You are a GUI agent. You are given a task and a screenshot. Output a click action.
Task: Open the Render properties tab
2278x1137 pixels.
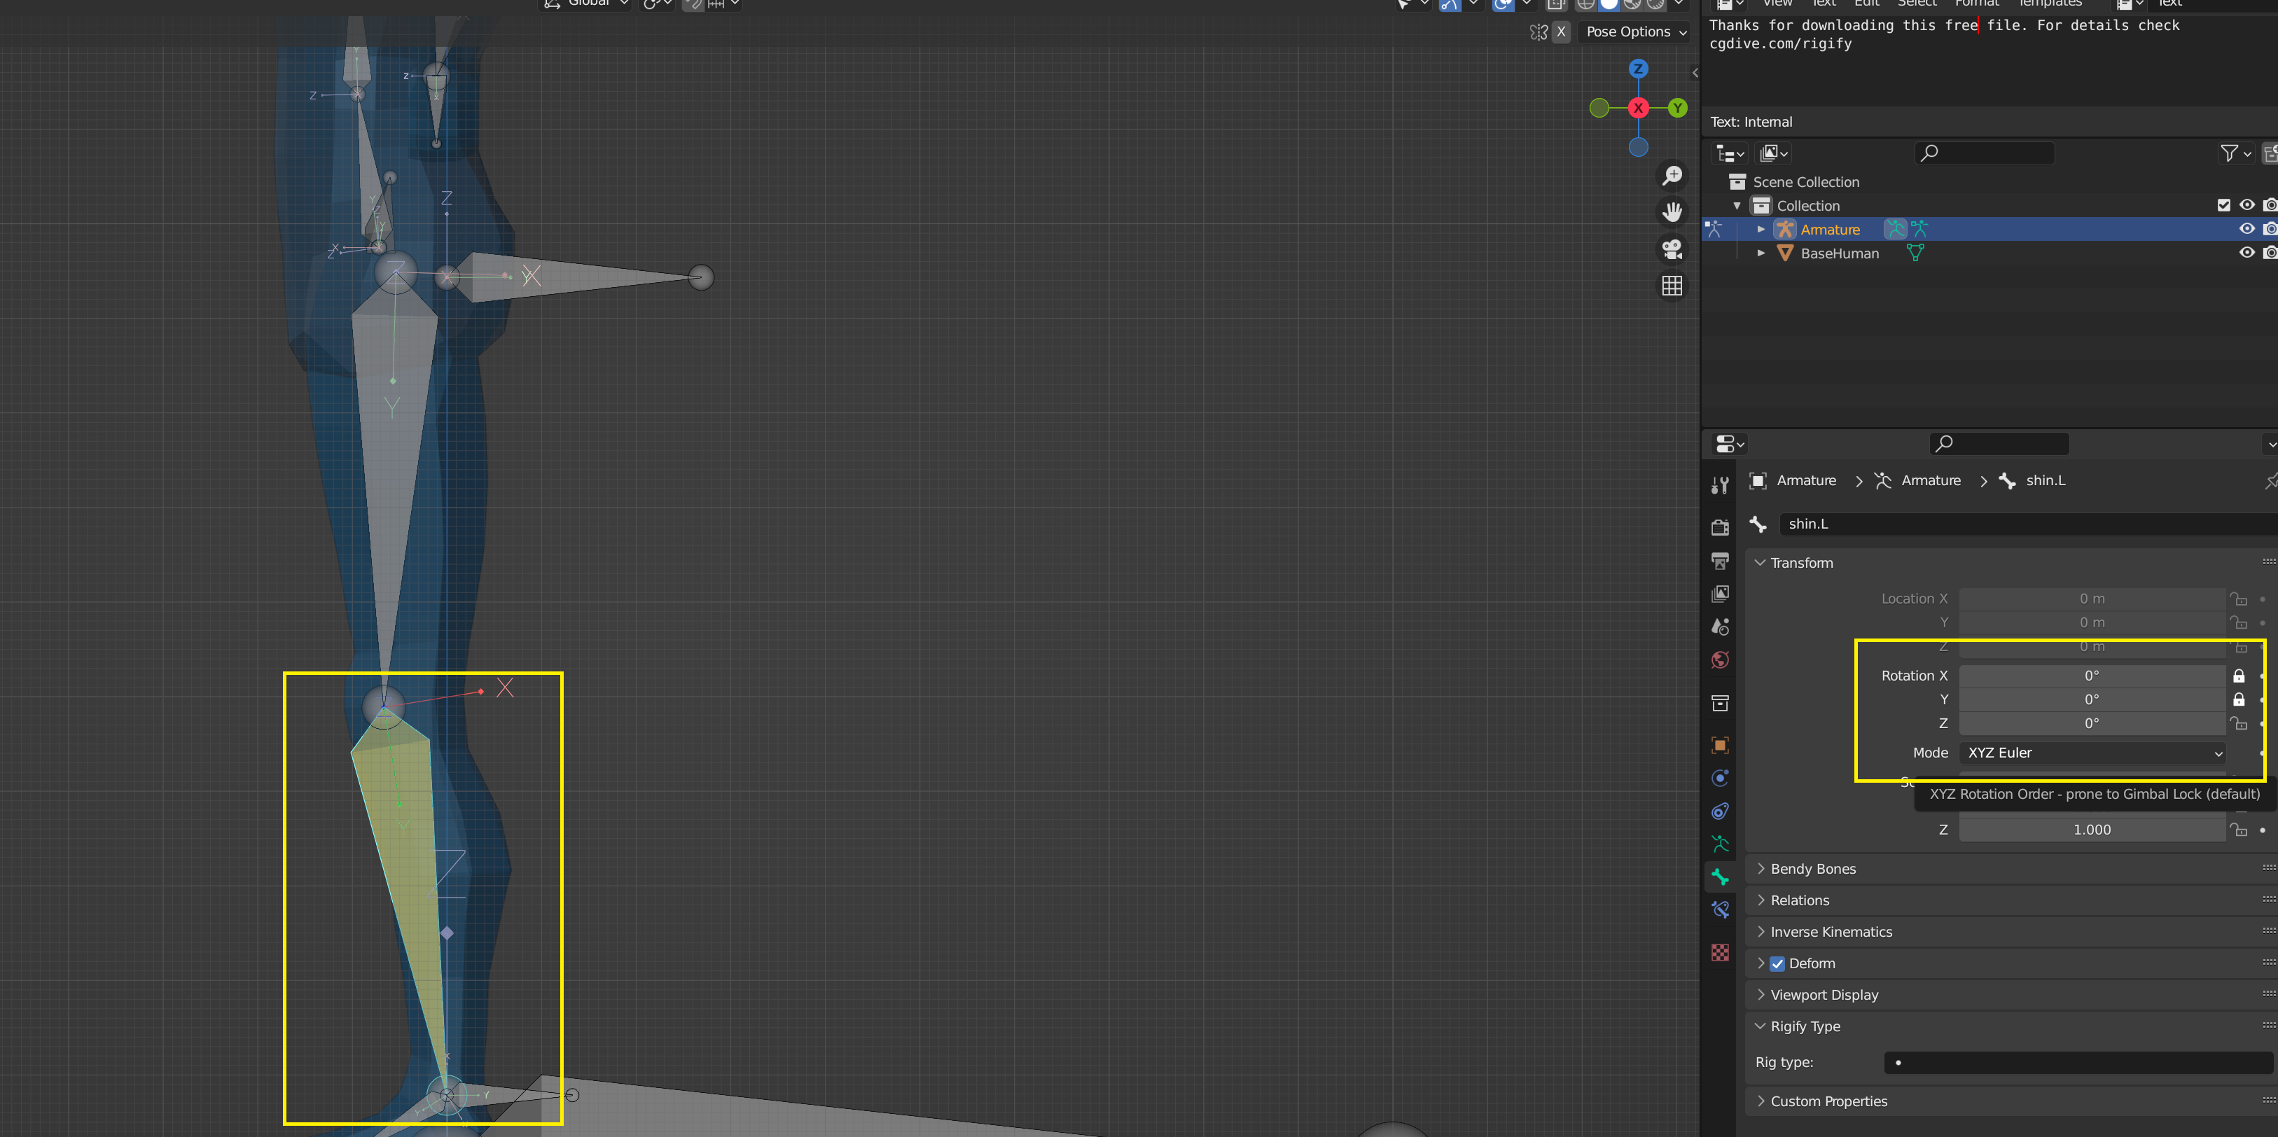(x=1719, y=527)
